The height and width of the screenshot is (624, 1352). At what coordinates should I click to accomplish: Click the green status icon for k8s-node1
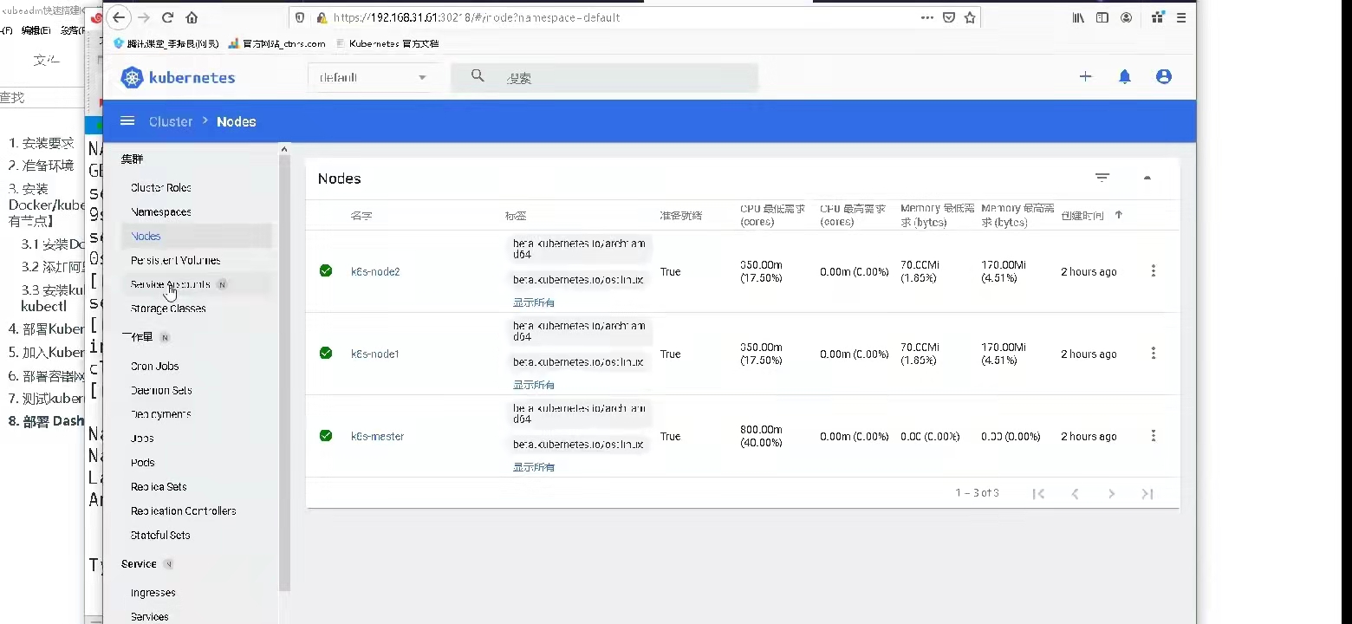tap(326, 354)
